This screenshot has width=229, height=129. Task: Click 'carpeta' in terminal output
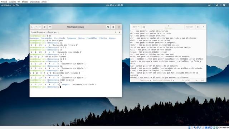coord(65,85)
